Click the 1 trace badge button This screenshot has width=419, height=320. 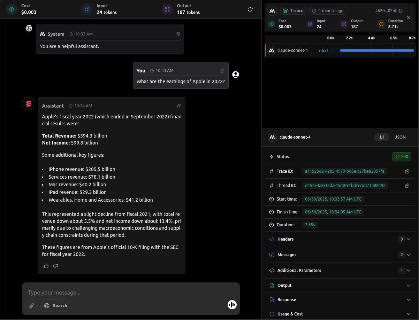(x=293, y=11)
